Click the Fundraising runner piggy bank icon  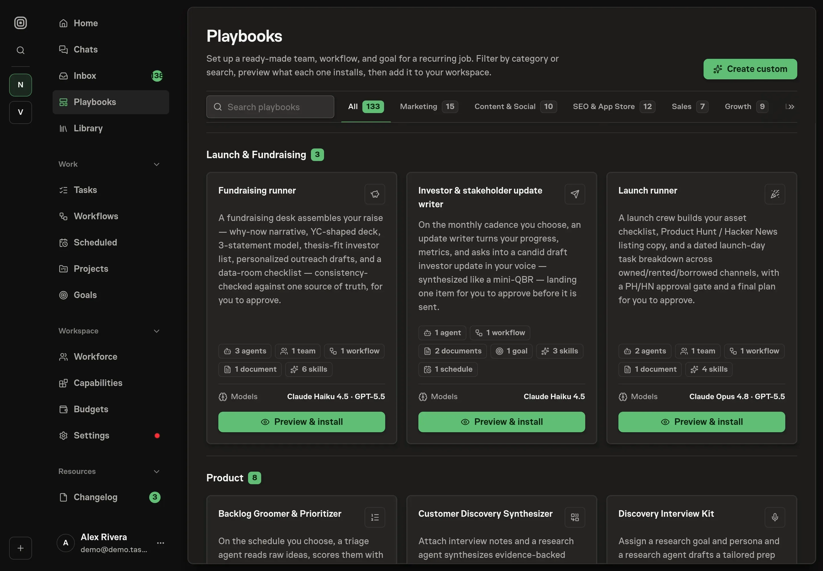click(x=375, y=194)
